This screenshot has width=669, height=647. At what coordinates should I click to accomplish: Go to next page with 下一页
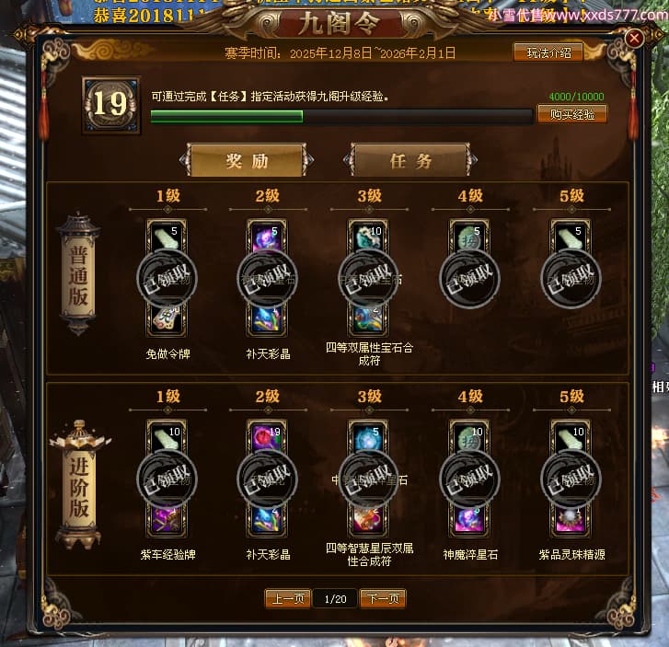click(383, 599)
